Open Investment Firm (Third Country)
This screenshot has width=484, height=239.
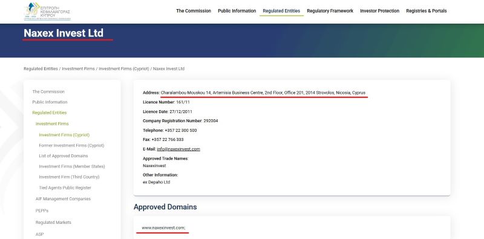pyautogui.click(x=69, y=177)
